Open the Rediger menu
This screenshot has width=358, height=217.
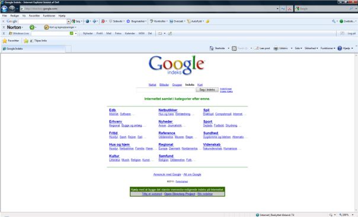pyautogui.click(x=15, y=16)
